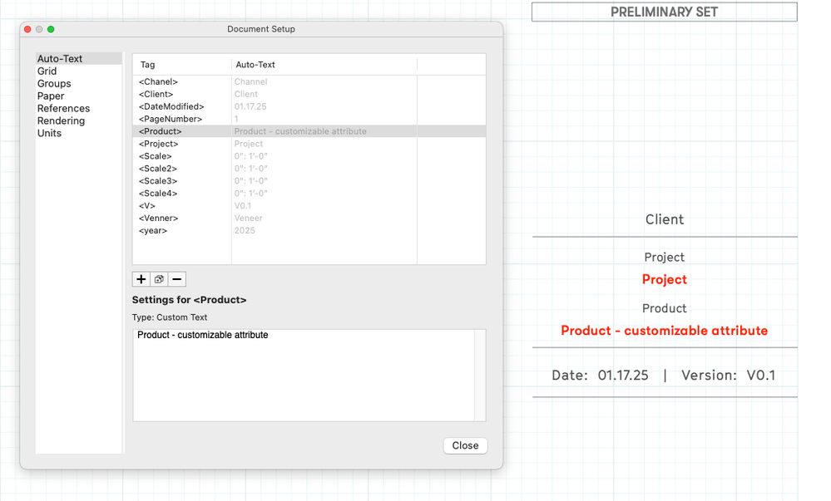Select the <Client> tag row

(309, 94)
